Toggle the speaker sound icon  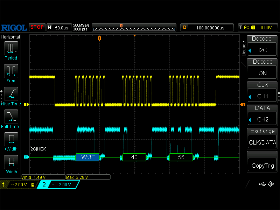click(x=271, y=184)
